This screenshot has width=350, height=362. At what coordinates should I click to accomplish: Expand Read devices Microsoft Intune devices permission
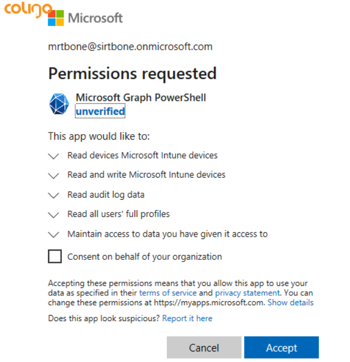(x=54, y=156)
